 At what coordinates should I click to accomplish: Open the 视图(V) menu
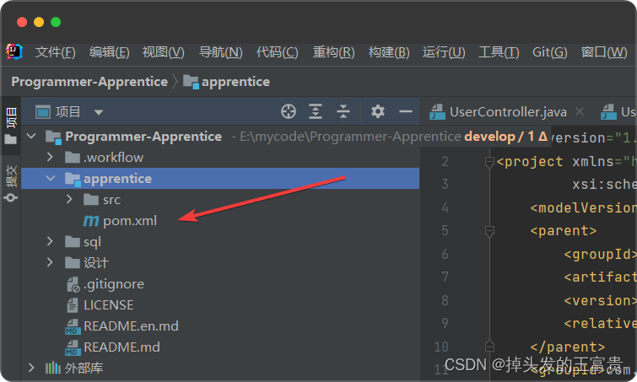[164, 52]
